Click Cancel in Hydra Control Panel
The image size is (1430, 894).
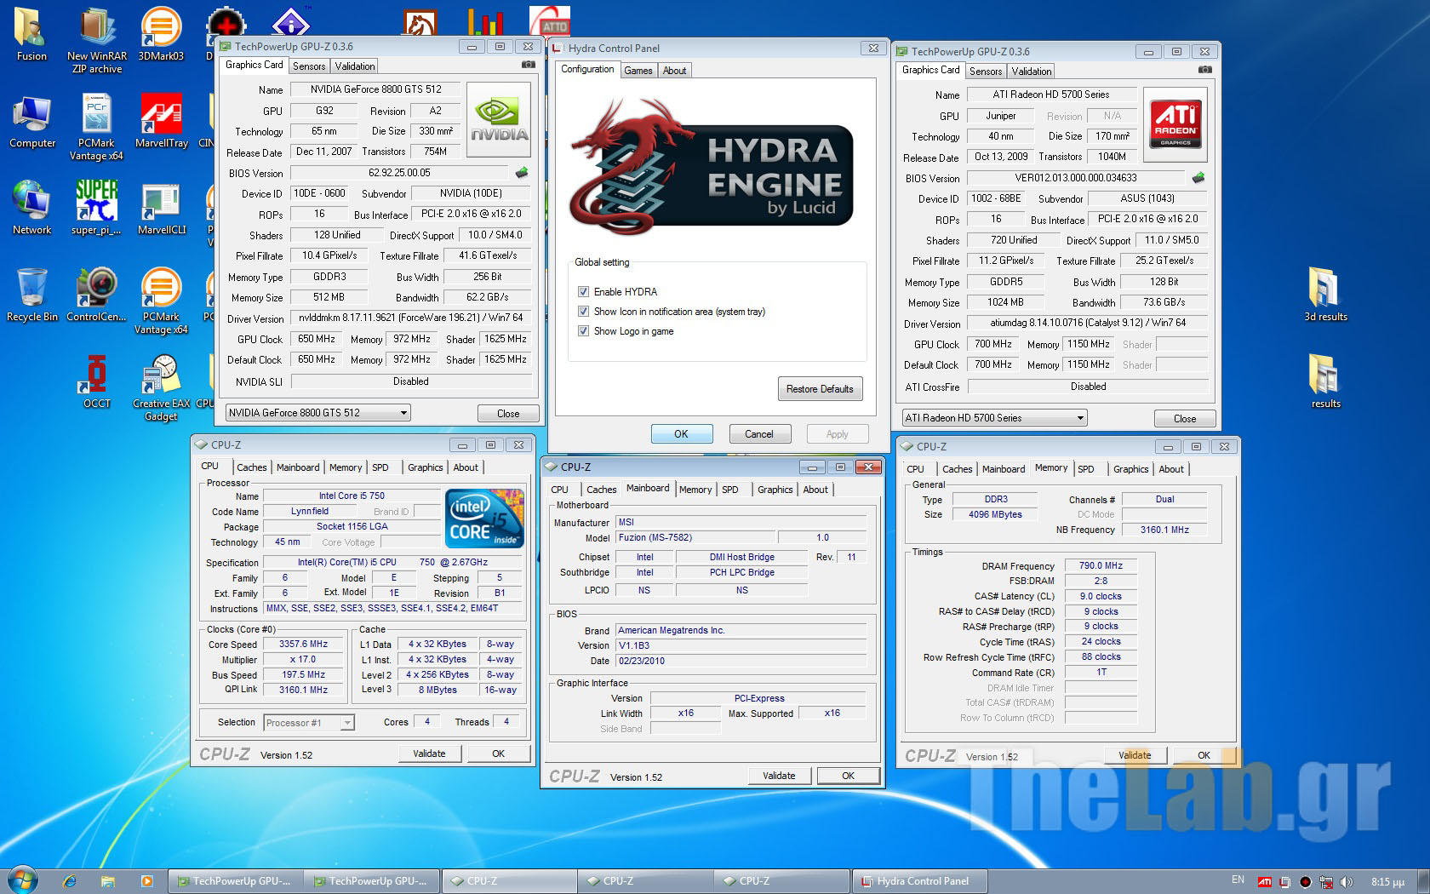coord(759,434)
